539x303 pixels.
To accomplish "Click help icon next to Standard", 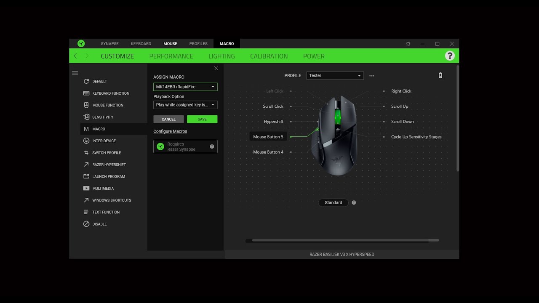I will tap(354, 202).
